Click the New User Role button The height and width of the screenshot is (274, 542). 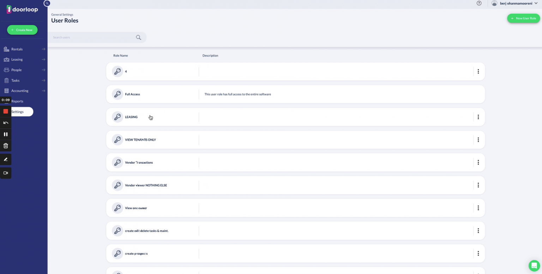[523, 18]
